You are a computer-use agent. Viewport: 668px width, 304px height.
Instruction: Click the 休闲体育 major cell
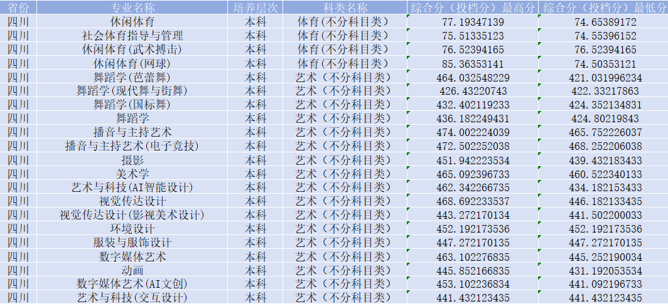point(132,22)
